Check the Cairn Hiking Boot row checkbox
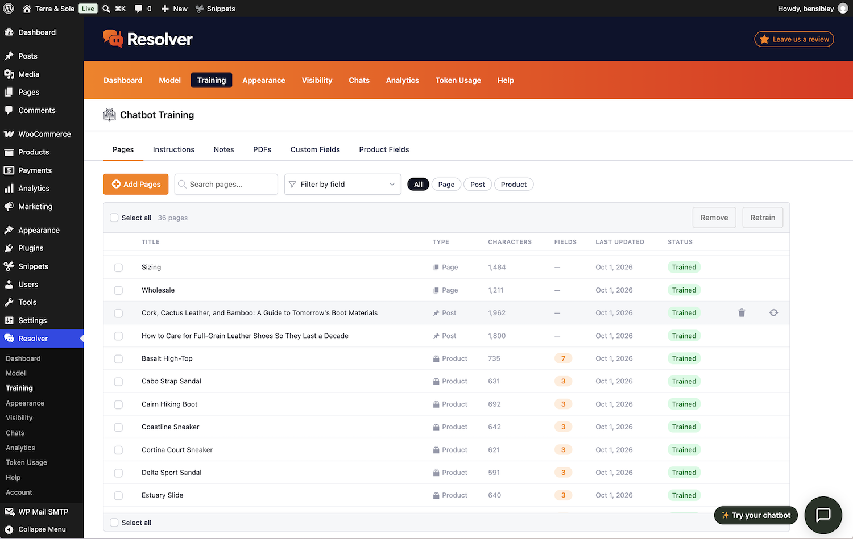Viewport: 853px width, 539px height. pyautogui.click(x=118, y=404)
